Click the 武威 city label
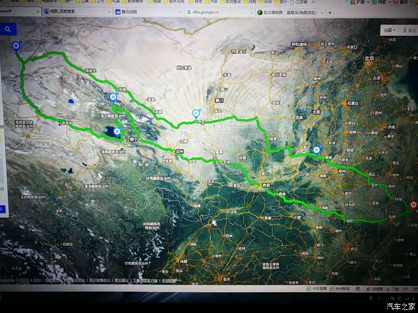Viewport: 418px width, 313px height. pyautogui.click(x=159, y=111)
